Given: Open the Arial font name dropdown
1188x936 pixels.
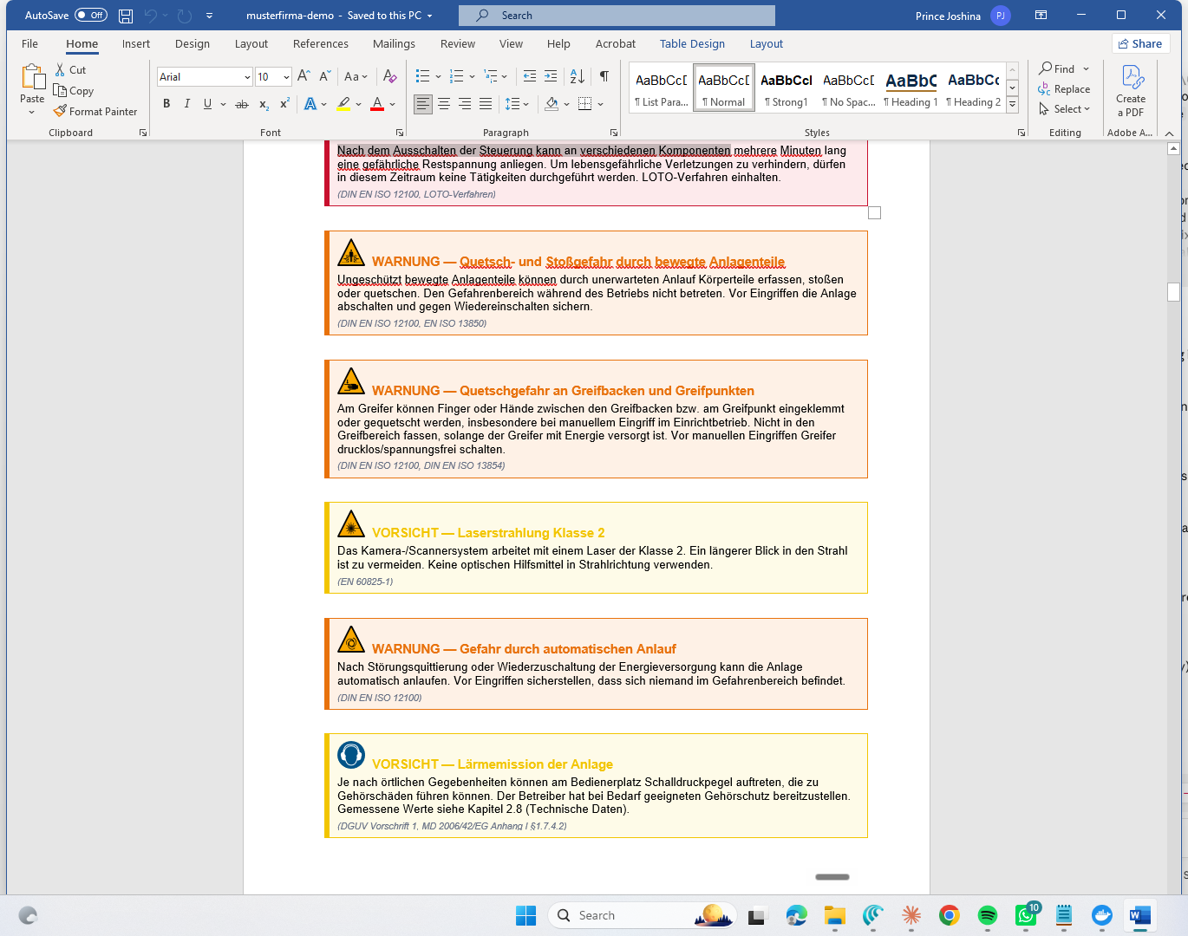Looking at the screenshot, I should point(247,77).
